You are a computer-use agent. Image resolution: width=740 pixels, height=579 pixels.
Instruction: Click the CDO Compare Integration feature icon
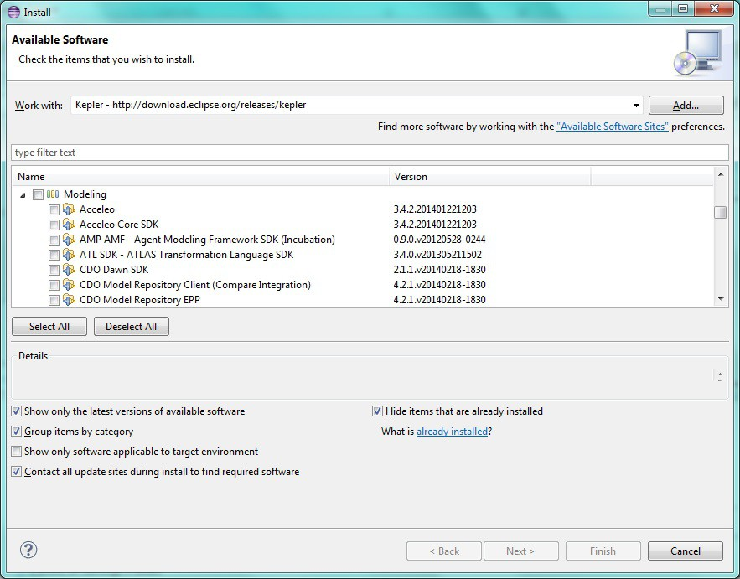(69, 285)
